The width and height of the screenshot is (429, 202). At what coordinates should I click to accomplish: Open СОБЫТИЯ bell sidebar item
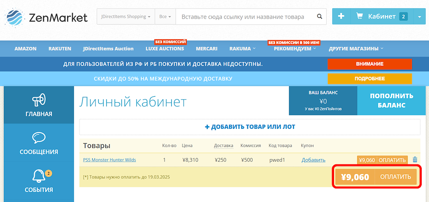point(39,181)
